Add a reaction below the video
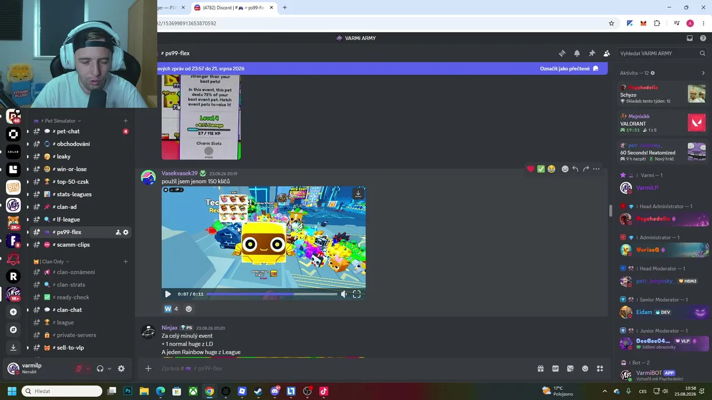 pos(189,309)
